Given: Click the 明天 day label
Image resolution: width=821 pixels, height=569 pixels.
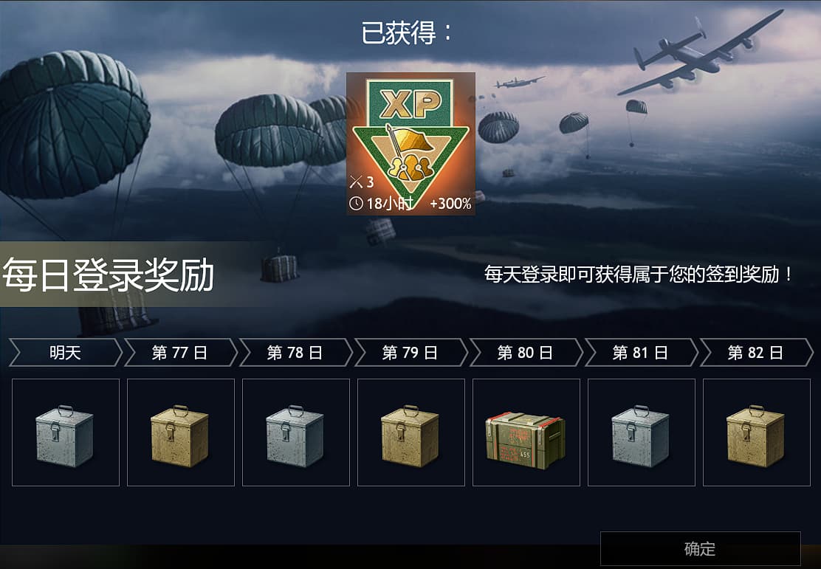Looking at the screenshot, I should click(66, 352).
